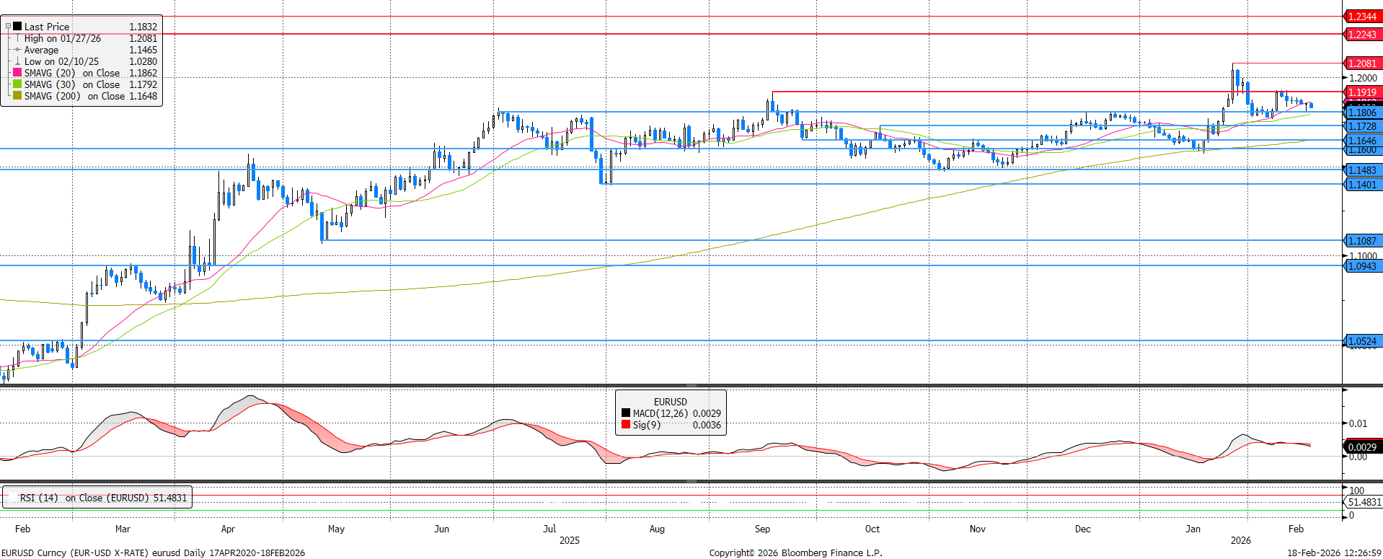Click the black Last Price color swatch
Viewport: 1383px width, 559px height.
click(x=17, y=27)
